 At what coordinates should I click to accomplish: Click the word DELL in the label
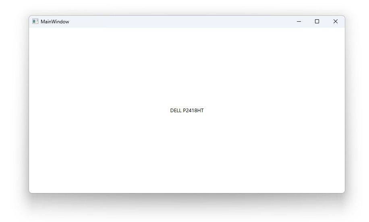(176, 111)
